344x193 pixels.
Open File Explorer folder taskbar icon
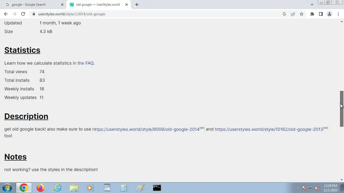click(74, 188)
